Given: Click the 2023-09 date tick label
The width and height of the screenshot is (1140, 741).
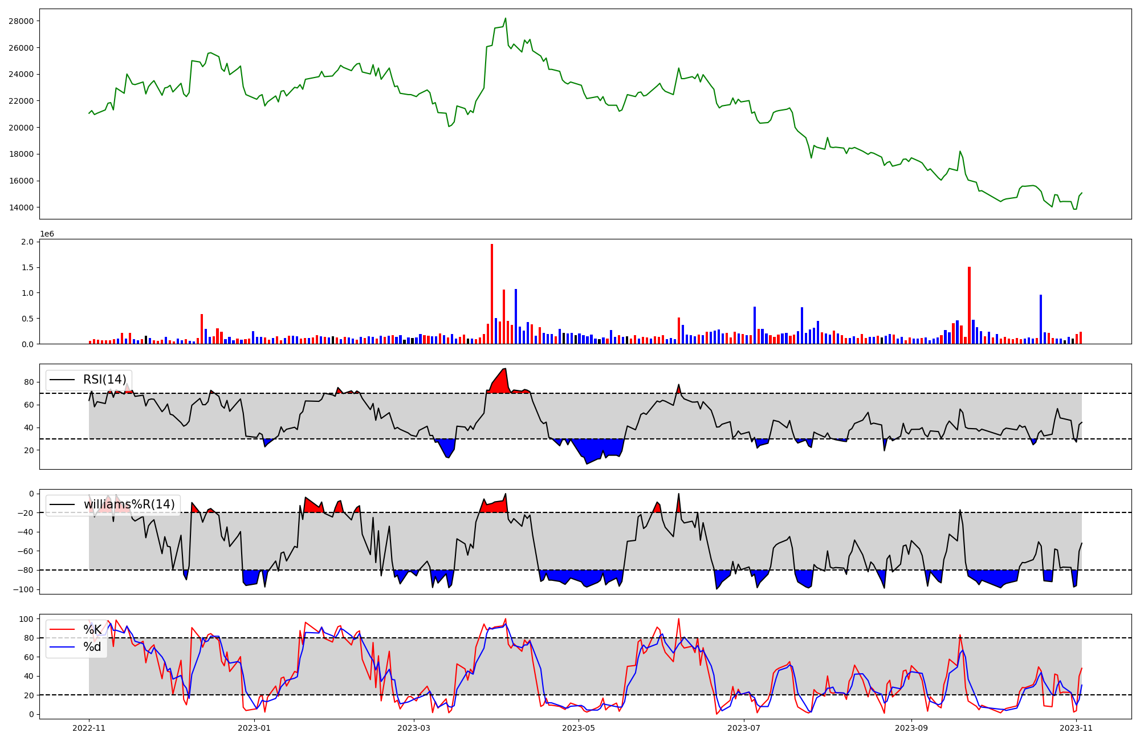Looking at the screenshot, I should tap(911, 728).
